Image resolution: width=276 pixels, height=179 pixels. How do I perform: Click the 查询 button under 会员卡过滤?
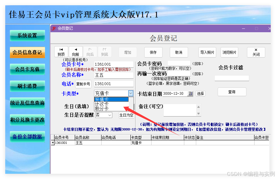pyautogui.click(x=232, y=92)
